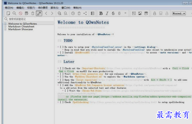Click the zoom out magnifier icon
The image size is (192, 124).
point(66,13)
